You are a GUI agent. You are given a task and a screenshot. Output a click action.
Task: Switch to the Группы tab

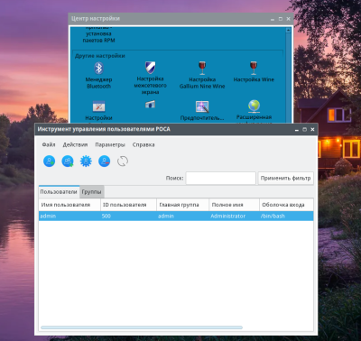pos(92,192)
